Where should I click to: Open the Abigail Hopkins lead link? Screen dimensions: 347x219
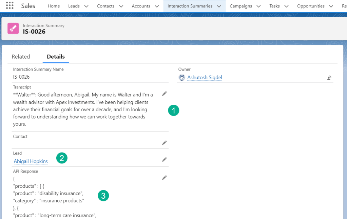coord(31,161)
